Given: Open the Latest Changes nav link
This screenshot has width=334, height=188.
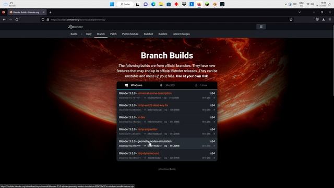Looking at the screenshot, I should tap(181, 34).
